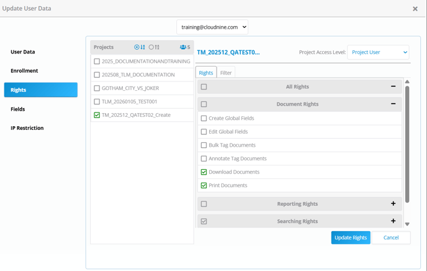Switch to the Filter tab
Viewport: 427px width, 271px height.
pyautogui.click(x=226, y=73)
